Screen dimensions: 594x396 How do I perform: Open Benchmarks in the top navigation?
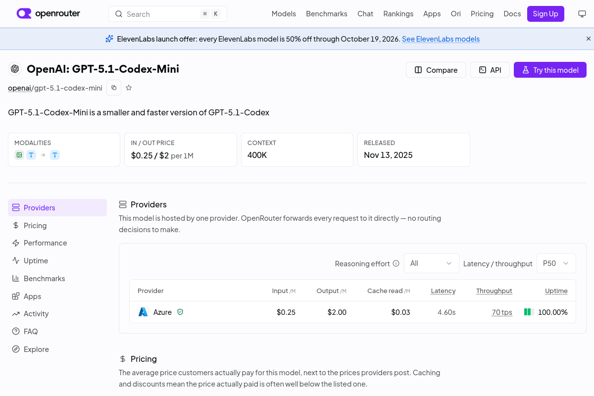(x=327, y=14)
